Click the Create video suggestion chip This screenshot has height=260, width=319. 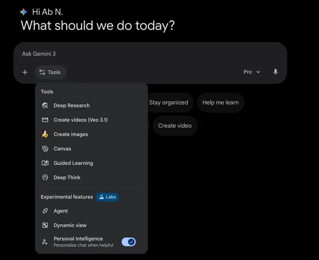point(175,125)
